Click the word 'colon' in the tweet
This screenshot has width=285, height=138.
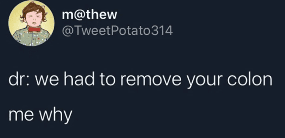click(250, 79)
